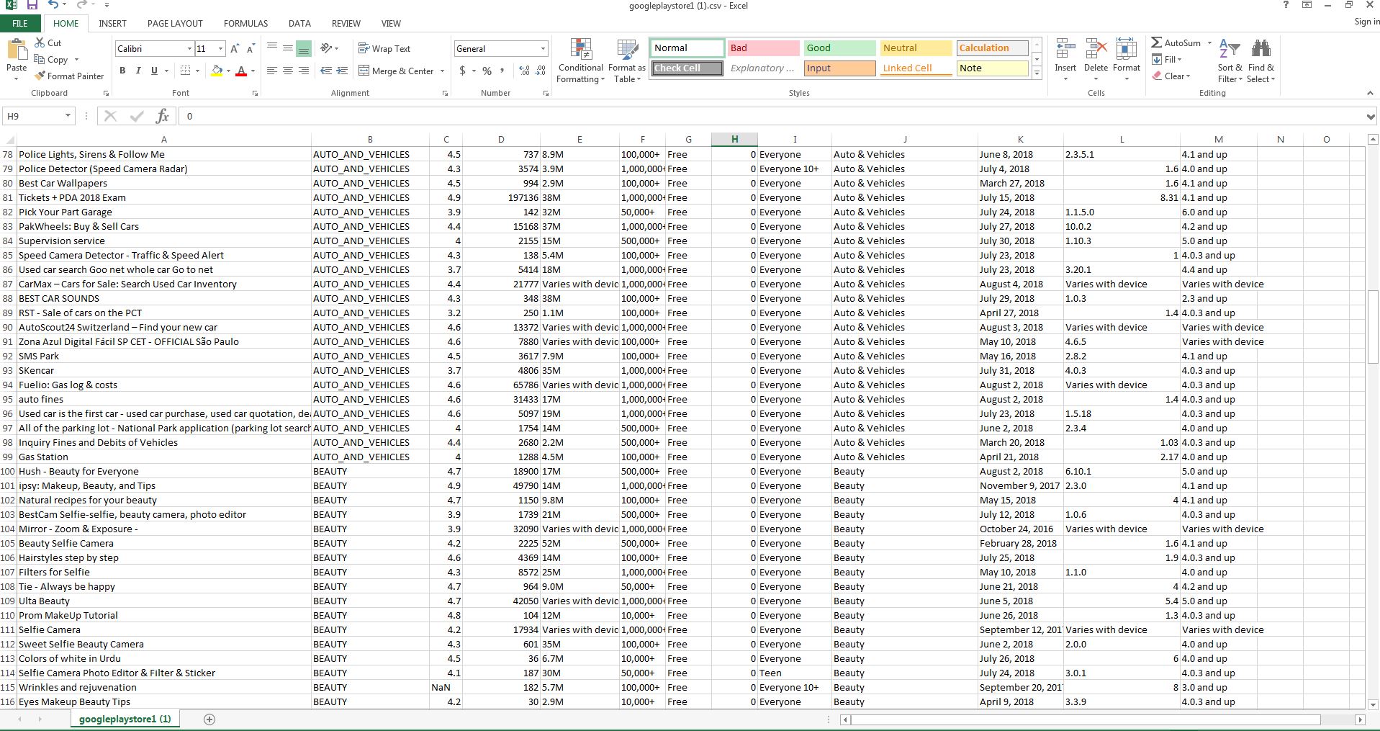
Task: Click the Insert Function fx button
Action: click(163, 116)
